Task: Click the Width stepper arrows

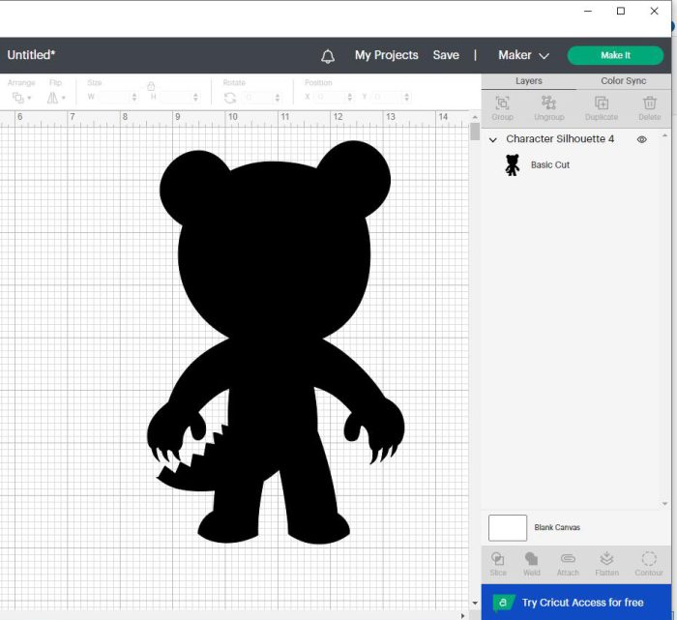Action: pos(134,97)
